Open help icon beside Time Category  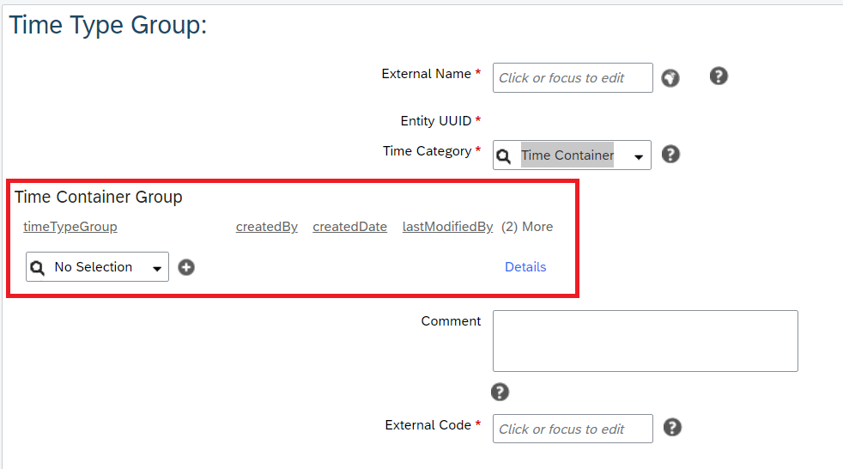pos(670,155)
